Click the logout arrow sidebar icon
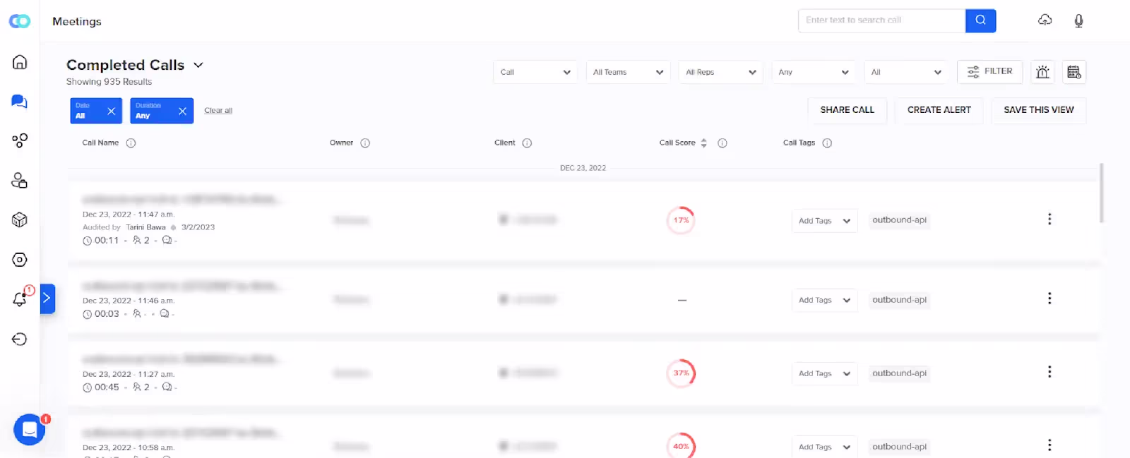Image resolution: width=1130 pixels, height=458 pixels. pyautogui.click(x=20, y=339)
